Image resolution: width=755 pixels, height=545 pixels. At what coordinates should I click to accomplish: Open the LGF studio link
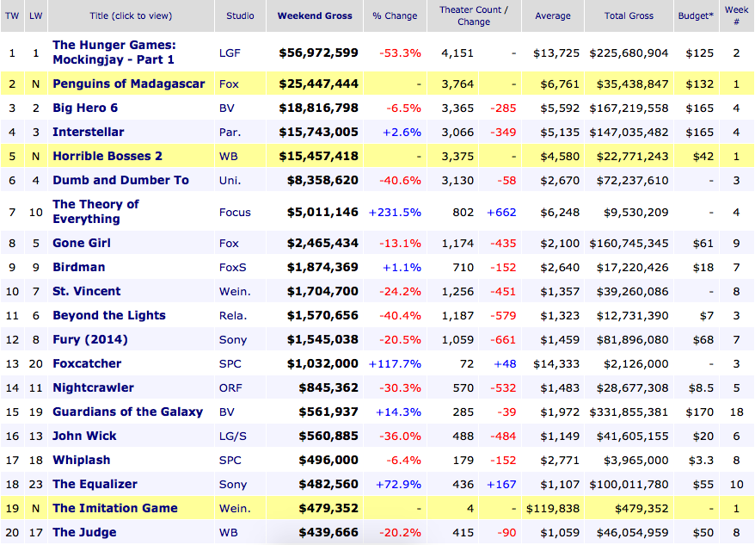(230, 53)
